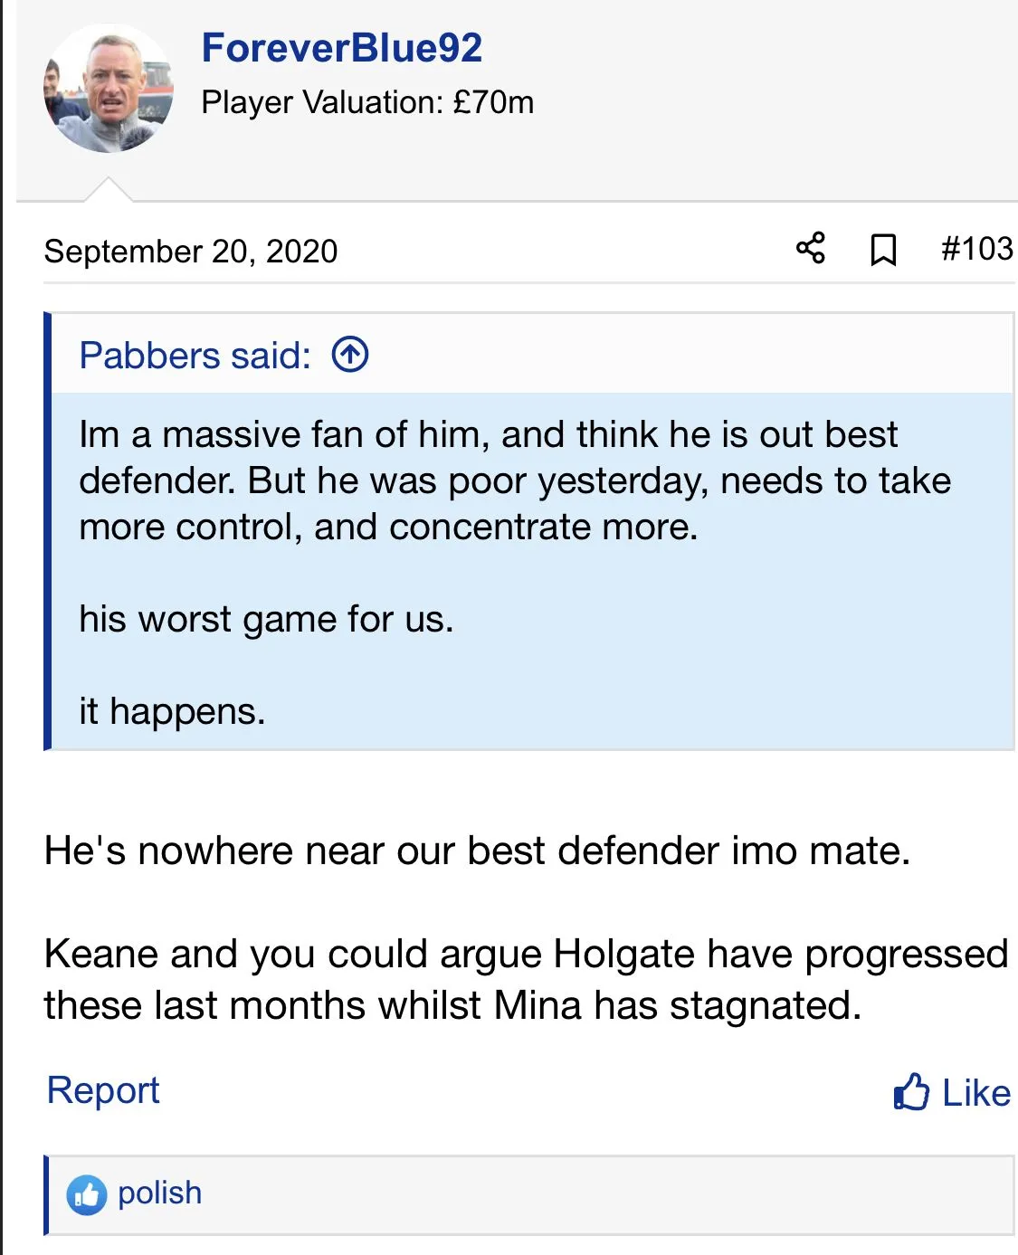Viewport: 1018px width, 1255px height.
Task: Open ForeverBlue92's profile picture
Action: click(x=109, y=89)
